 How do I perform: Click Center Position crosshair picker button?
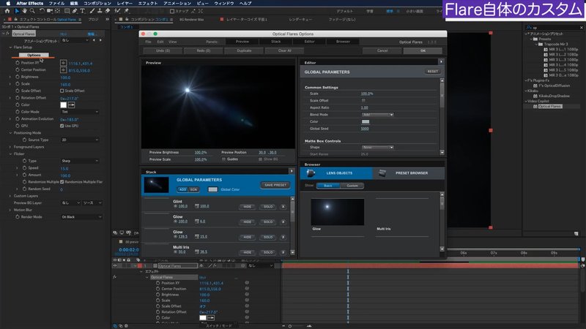click(x=63, y=69)
